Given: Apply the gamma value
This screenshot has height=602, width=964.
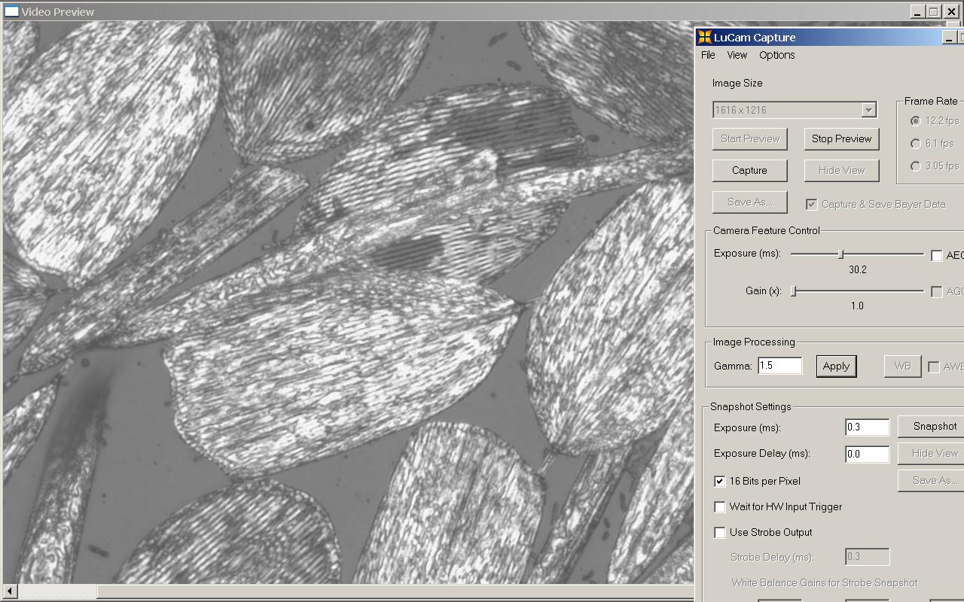Looking at the screenshot, I should 836,366.
